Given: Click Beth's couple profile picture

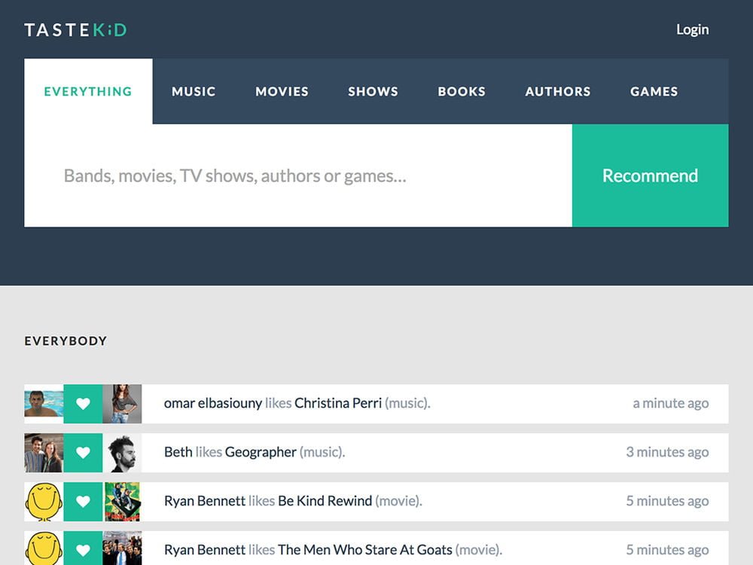Looking at the screenshot, I should 44,453.
